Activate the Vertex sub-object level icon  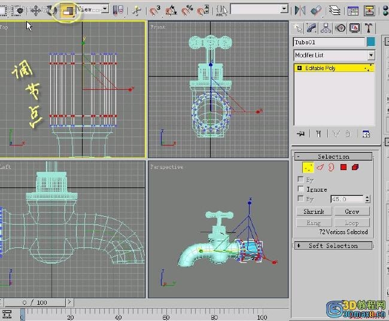tap(308, 167)
